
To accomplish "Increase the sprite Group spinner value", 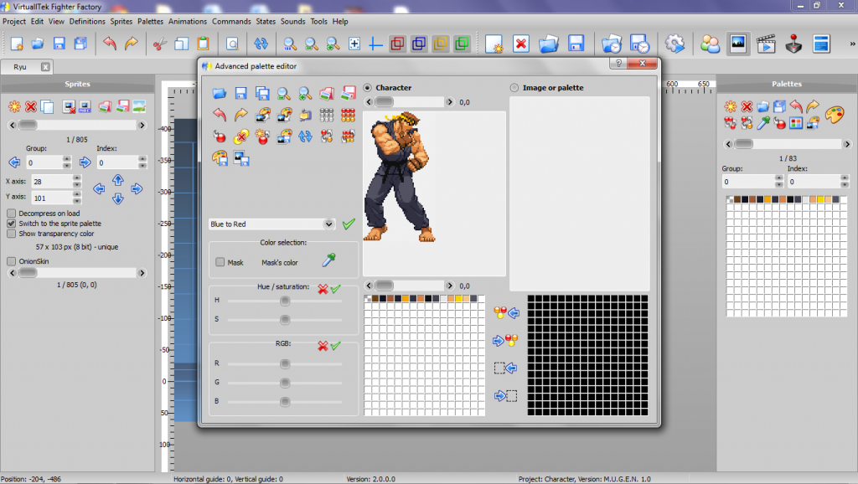I will (67, 159).
